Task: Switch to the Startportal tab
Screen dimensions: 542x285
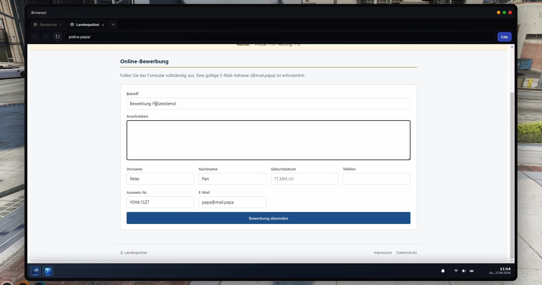Action: tap(48, 25)
